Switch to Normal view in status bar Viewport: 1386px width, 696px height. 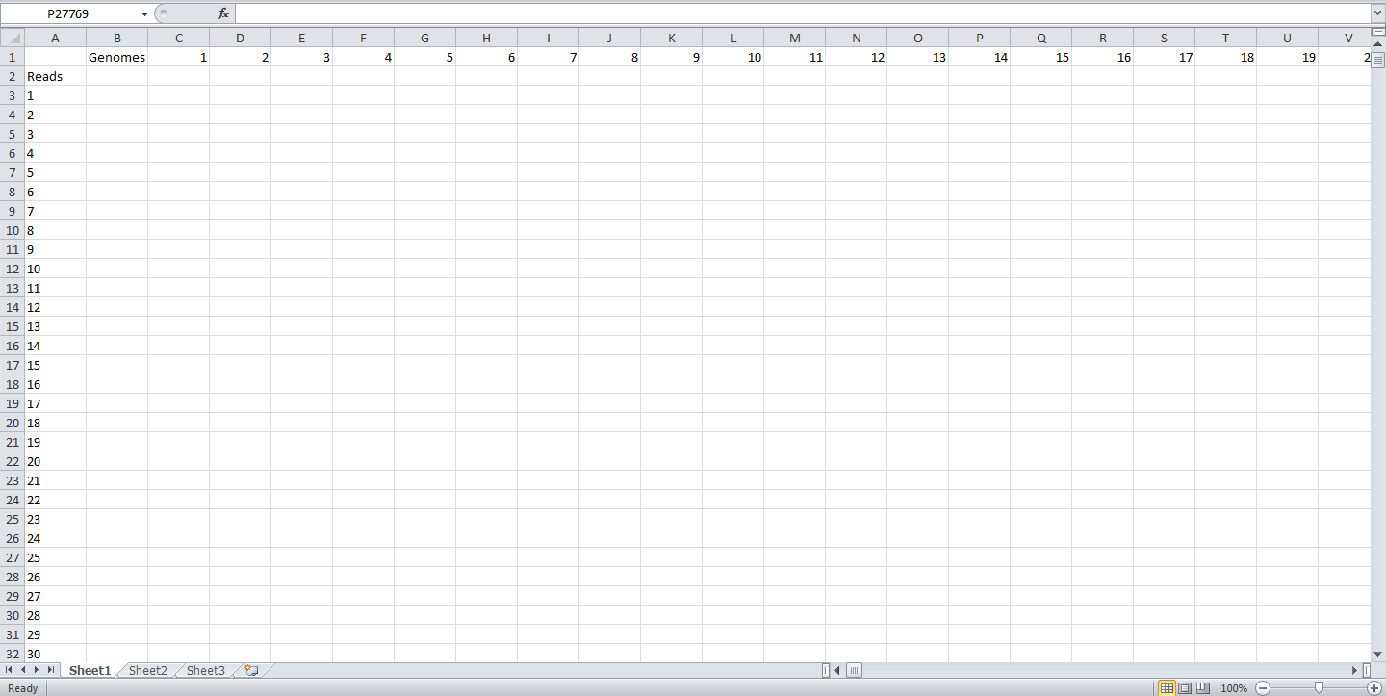point(1167,688)
